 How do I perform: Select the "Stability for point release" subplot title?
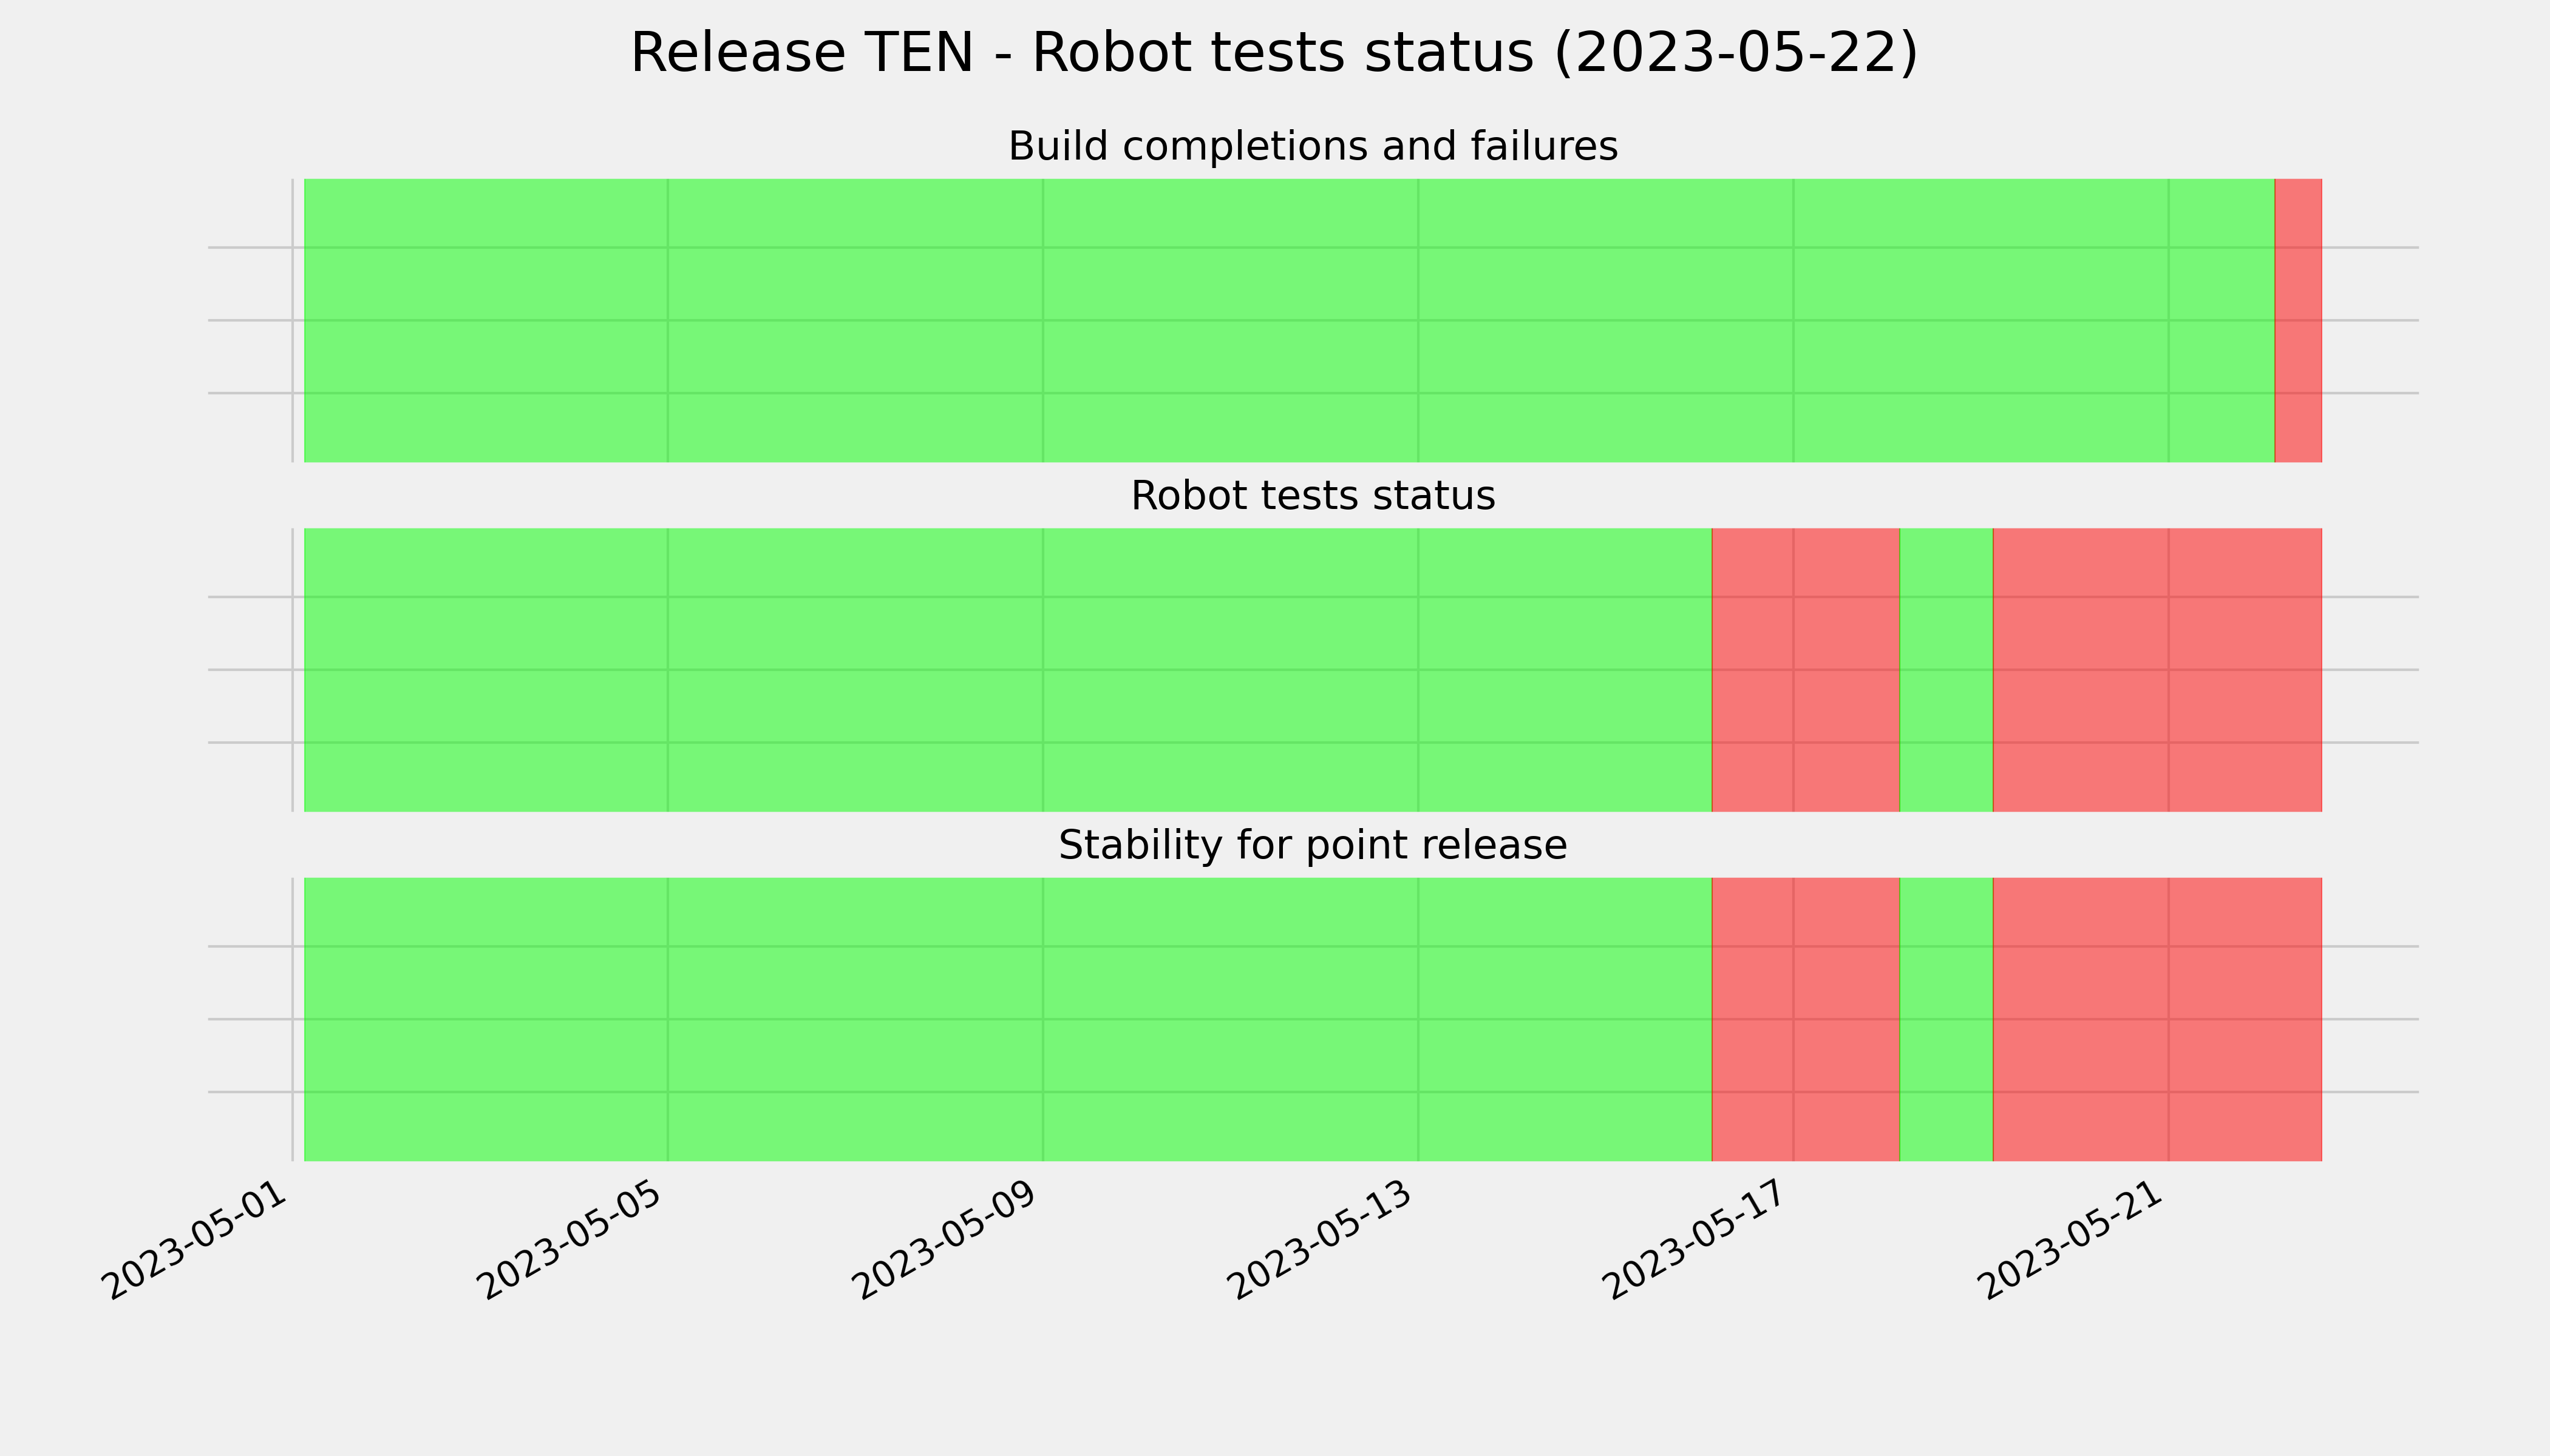coord(1312,846)
